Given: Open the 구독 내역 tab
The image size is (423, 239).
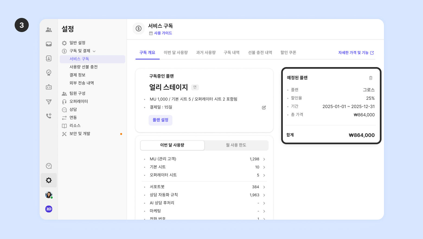Looking at the screenshot, I should click(x=232, y=53).
